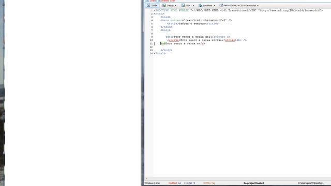Open the PHP + XHTML + CSS + JavaScript dropdown
331x186 pixels.
point(258,6)
